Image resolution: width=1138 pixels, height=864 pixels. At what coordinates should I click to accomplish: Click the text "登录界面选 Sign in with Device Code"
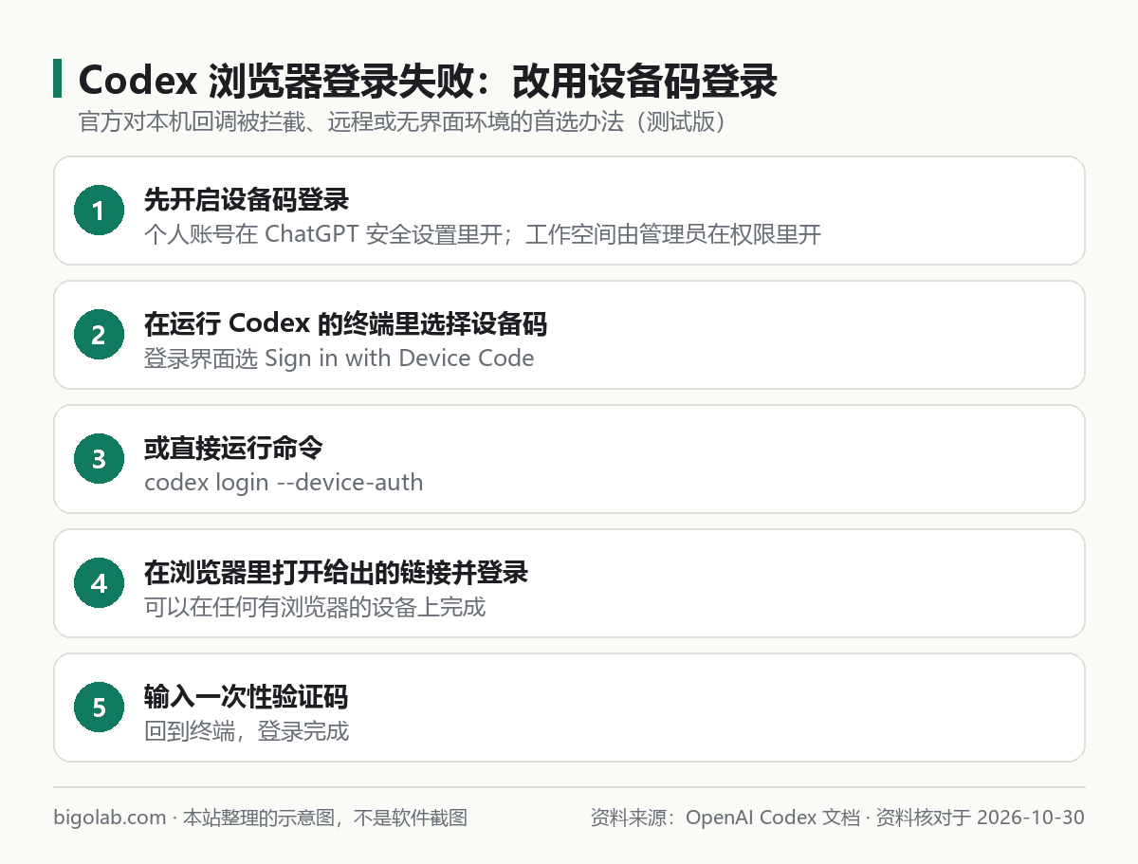(340, 358)
